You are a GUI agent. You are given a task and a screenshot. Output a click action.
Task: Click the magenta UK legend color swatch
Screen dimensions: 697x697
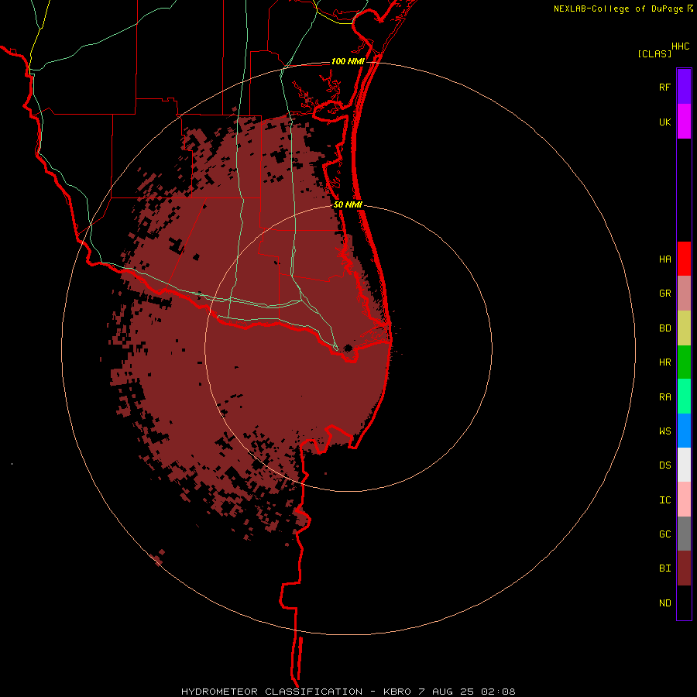(x=684, y=122)
